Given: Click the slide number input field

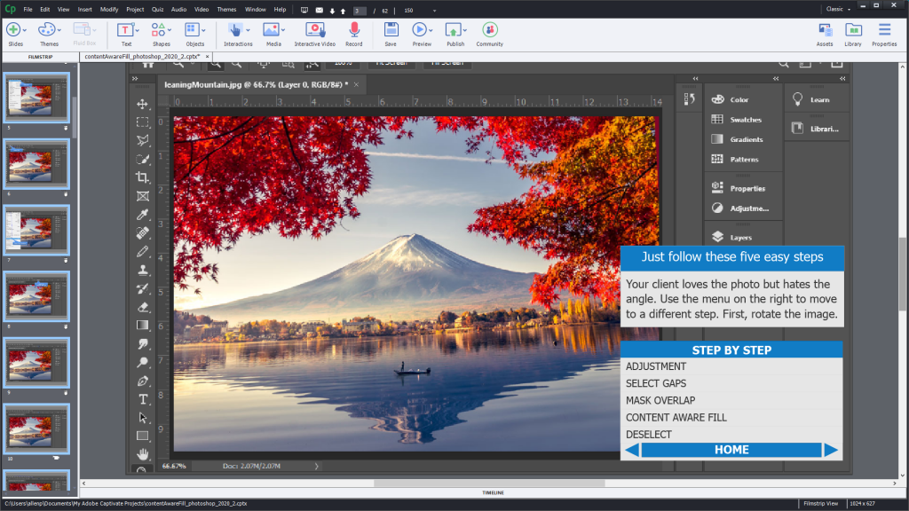Looking at the screenshot, I should (x=360, y=10).
